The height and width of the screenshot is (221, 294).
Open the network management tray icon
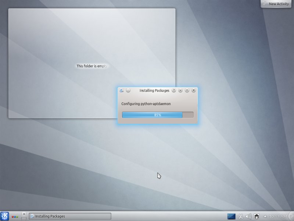(x=257, y=217)
